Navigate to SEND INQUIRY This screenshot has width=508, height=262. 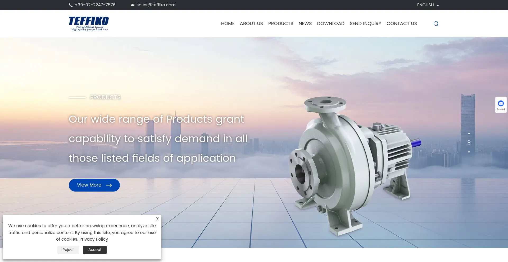click(x=365, y=23)
